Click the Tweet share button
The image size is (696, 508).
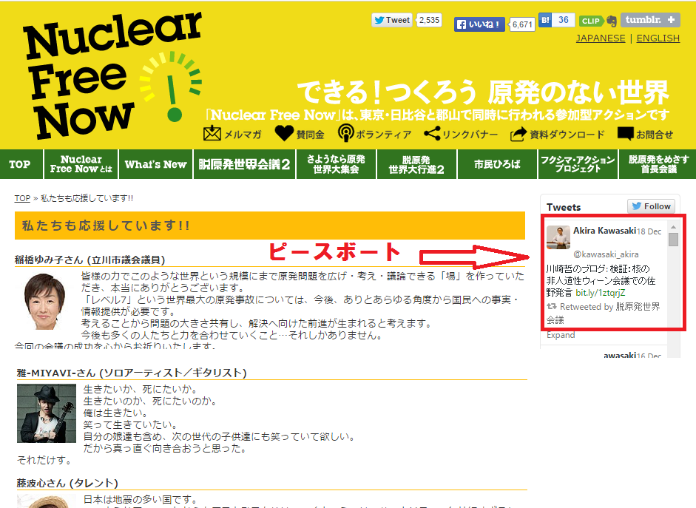point(392,20)
